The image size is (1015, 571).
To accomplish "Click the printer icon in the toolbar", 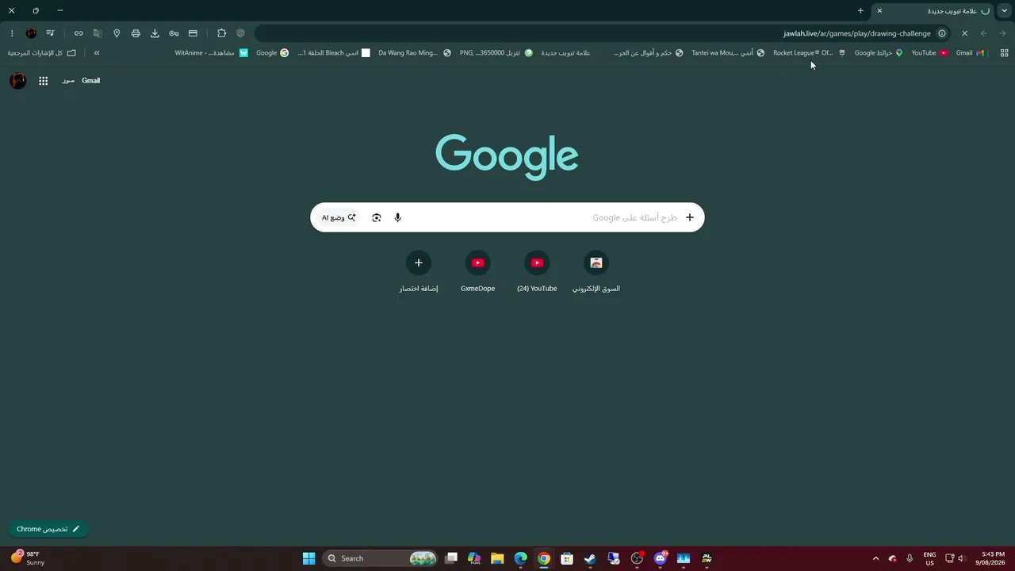I will click(136, 33).
